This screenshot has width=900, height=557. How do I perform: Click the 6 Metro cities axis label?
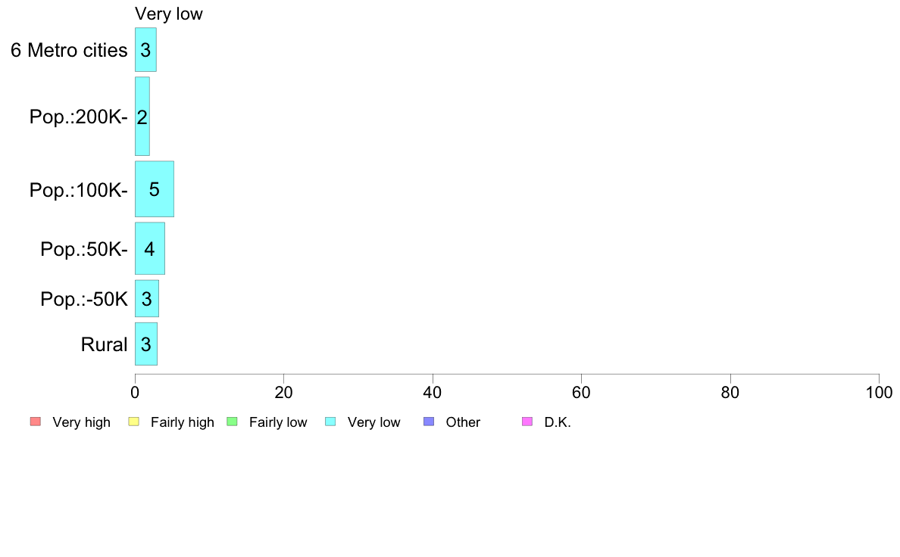tap(69, 50)
